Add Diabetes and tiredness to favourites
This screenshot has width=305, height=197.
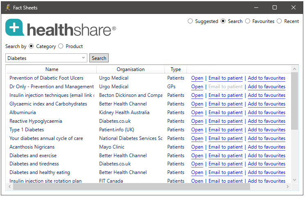coord(266,164)
